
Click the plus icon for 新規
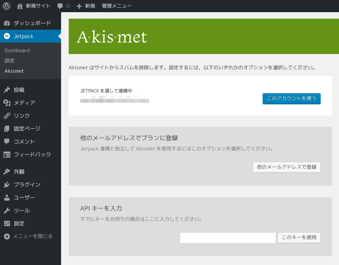coord(79,6)
